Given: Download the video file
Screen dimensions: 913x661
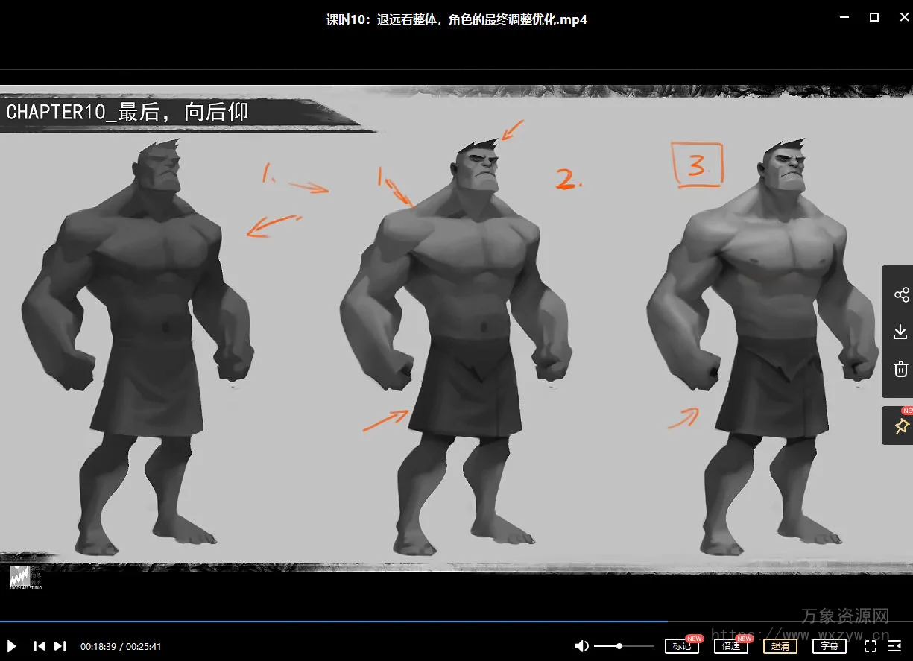Looking at the screenshot, I should click(x=900, y=332).
